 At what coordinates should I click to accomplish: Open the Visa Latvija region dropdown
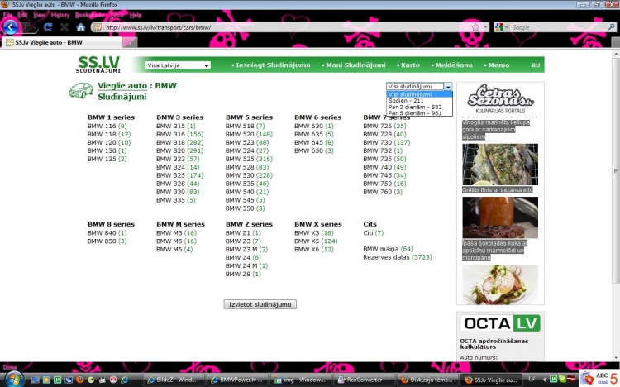[x=178, y=65]
